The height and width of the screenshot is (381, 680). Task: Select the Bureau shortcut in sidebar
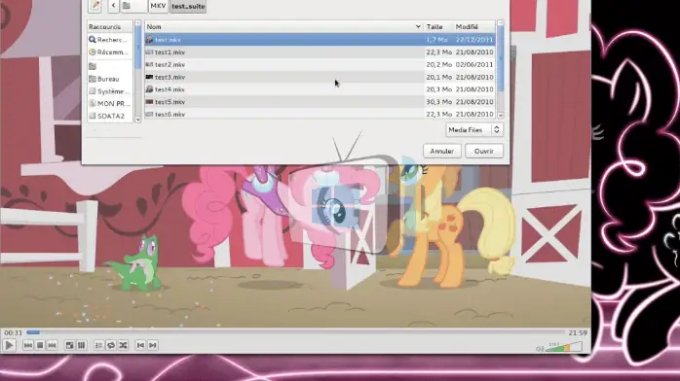[109, 79]
